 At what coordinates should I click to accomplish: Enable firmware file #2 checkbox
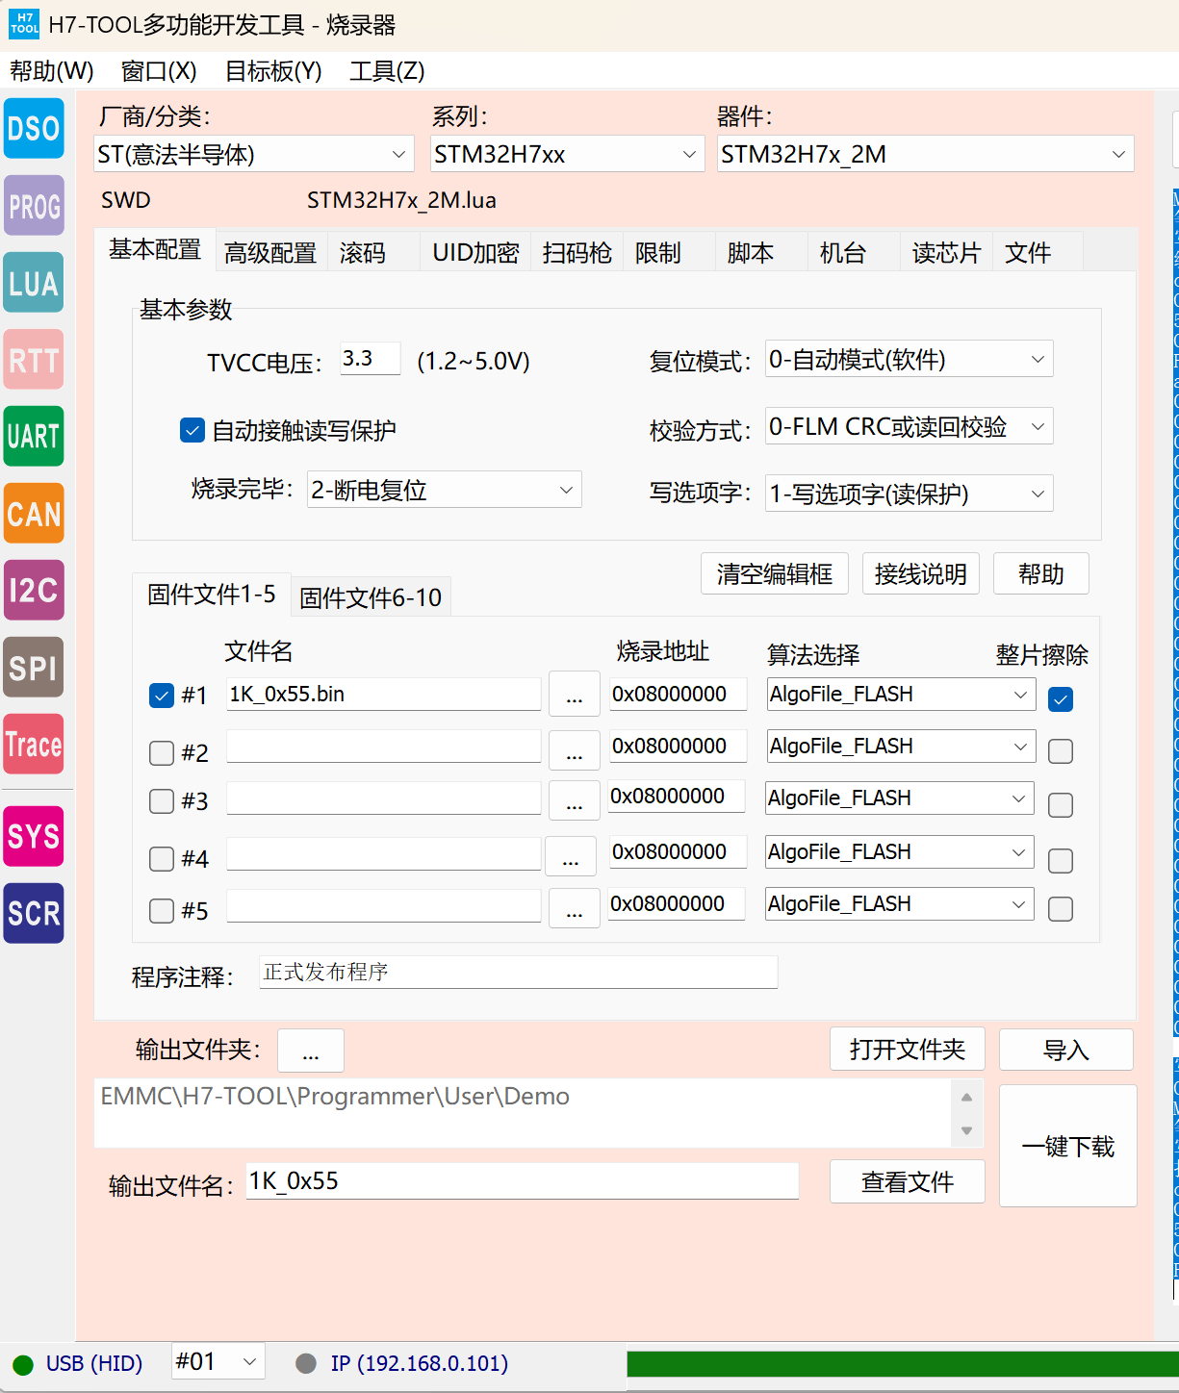tap(162, 752)
